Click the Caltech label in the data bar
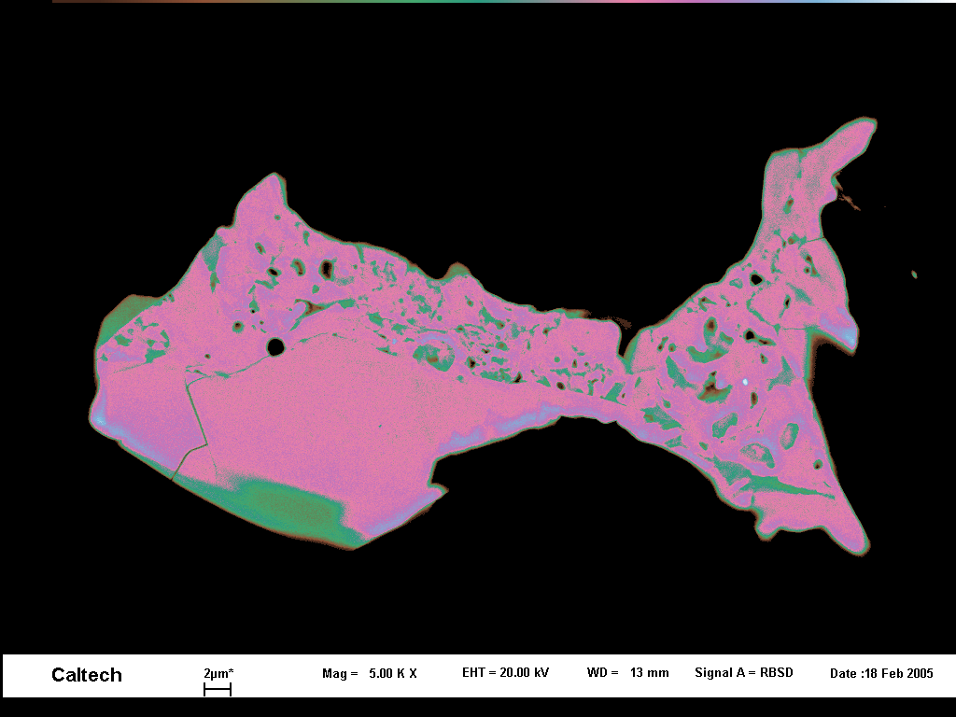The width and height of the screenshot is (956, 717). coord(87,675)
